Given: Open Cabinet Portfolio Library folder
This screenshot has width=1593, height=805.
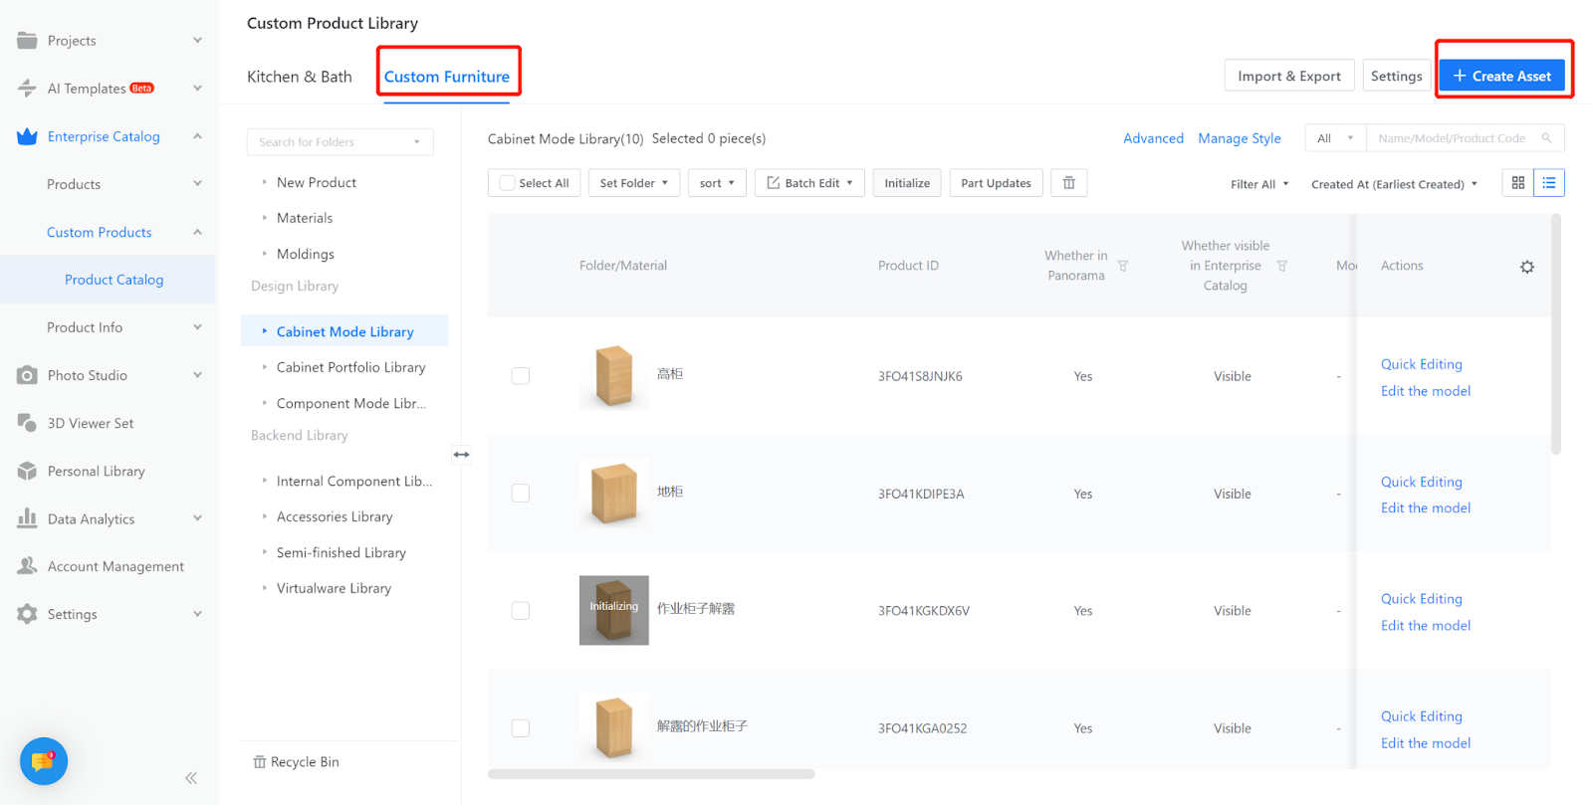Looking at the screenshot, I should [350, 367].
